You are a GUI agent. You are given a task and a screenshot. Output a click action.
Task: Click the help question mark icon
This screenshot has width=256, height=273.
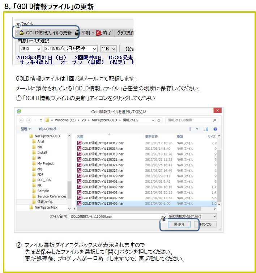pyautogui.click(x=215, y=129)
